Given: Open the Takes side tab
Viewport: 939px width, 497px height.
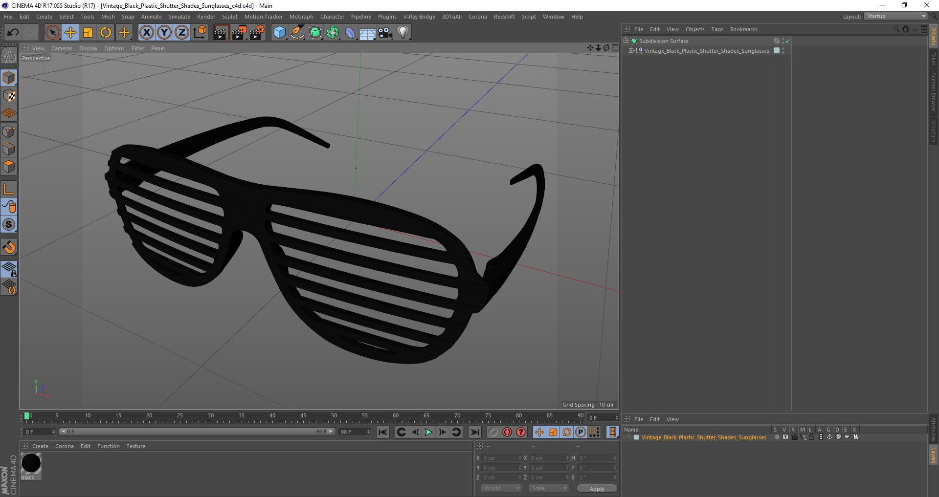Looking at the screenshot, I should click(934, 59).
